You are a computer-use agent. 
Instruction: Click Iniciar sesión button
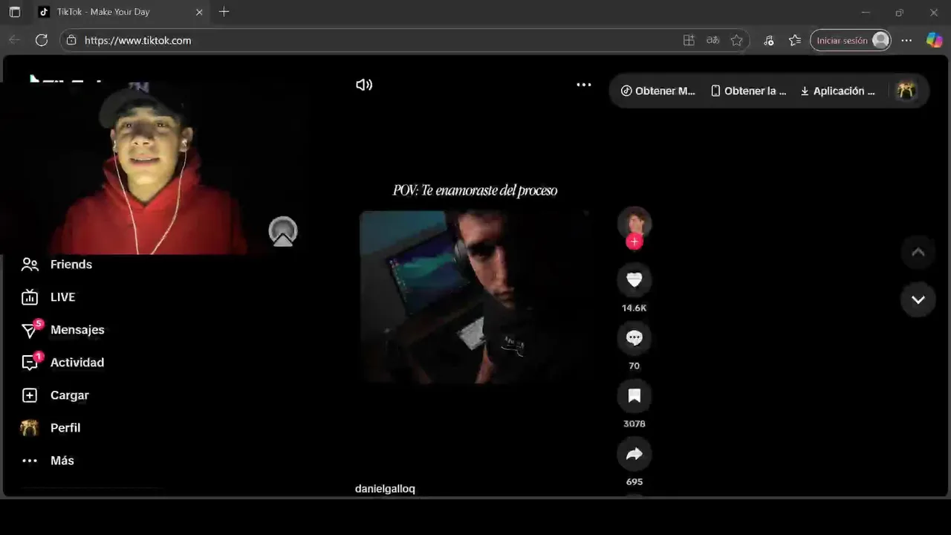(x=851, y=40)
